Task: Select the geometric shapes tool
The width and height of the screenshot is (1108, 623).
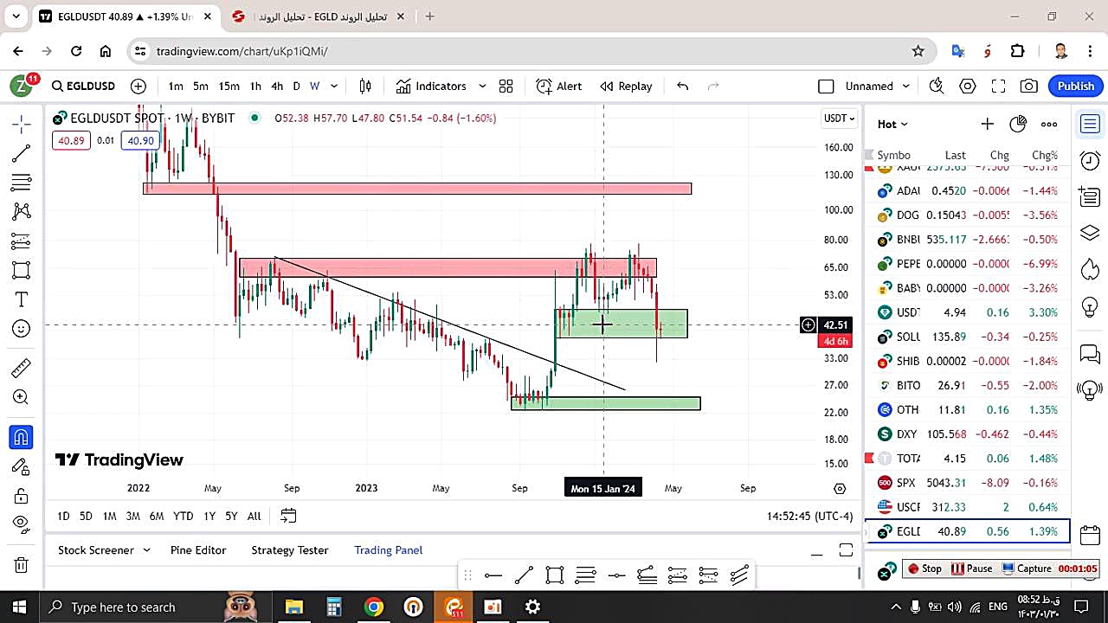Action: coord(22,270)
